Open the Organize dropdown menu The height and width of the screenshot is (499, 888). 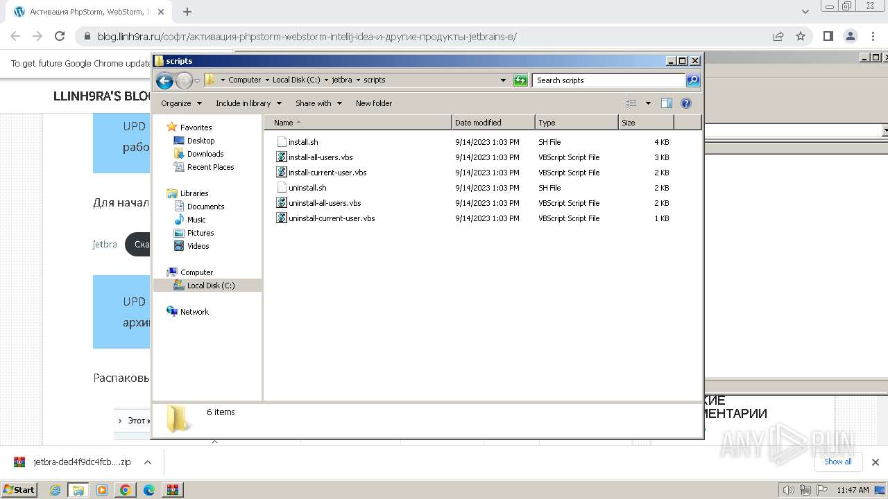point(182,103)
